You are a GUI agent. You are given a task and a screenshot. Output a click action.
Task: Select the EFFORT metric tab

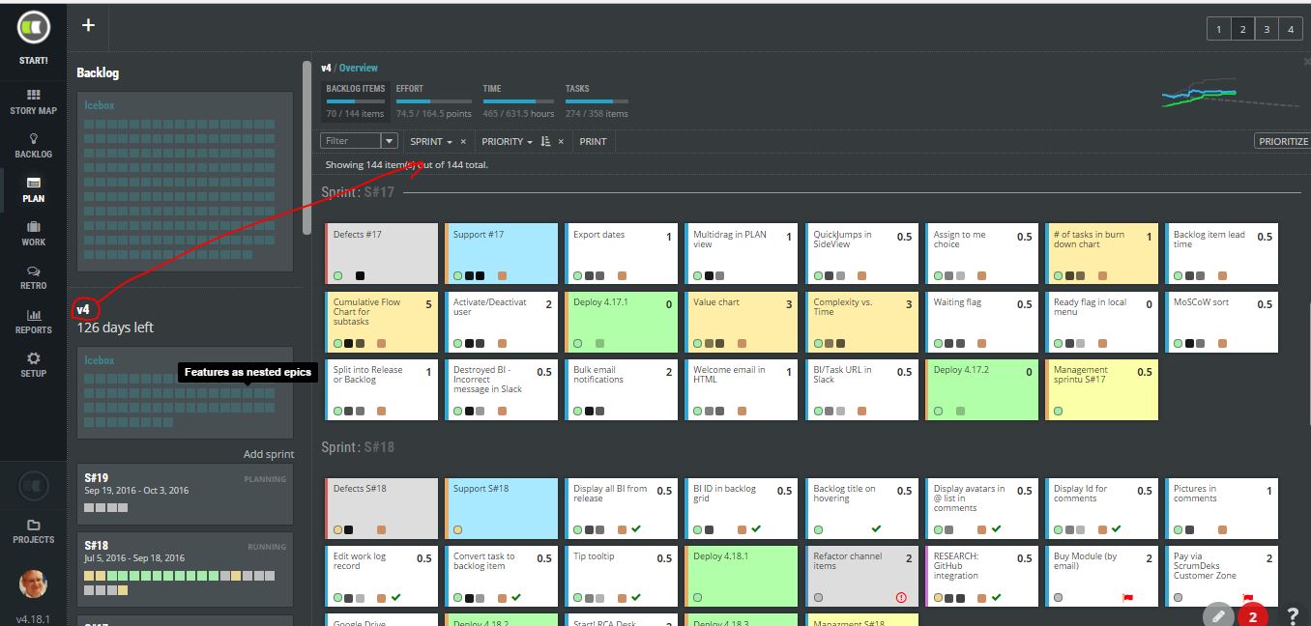pos(433,100)
